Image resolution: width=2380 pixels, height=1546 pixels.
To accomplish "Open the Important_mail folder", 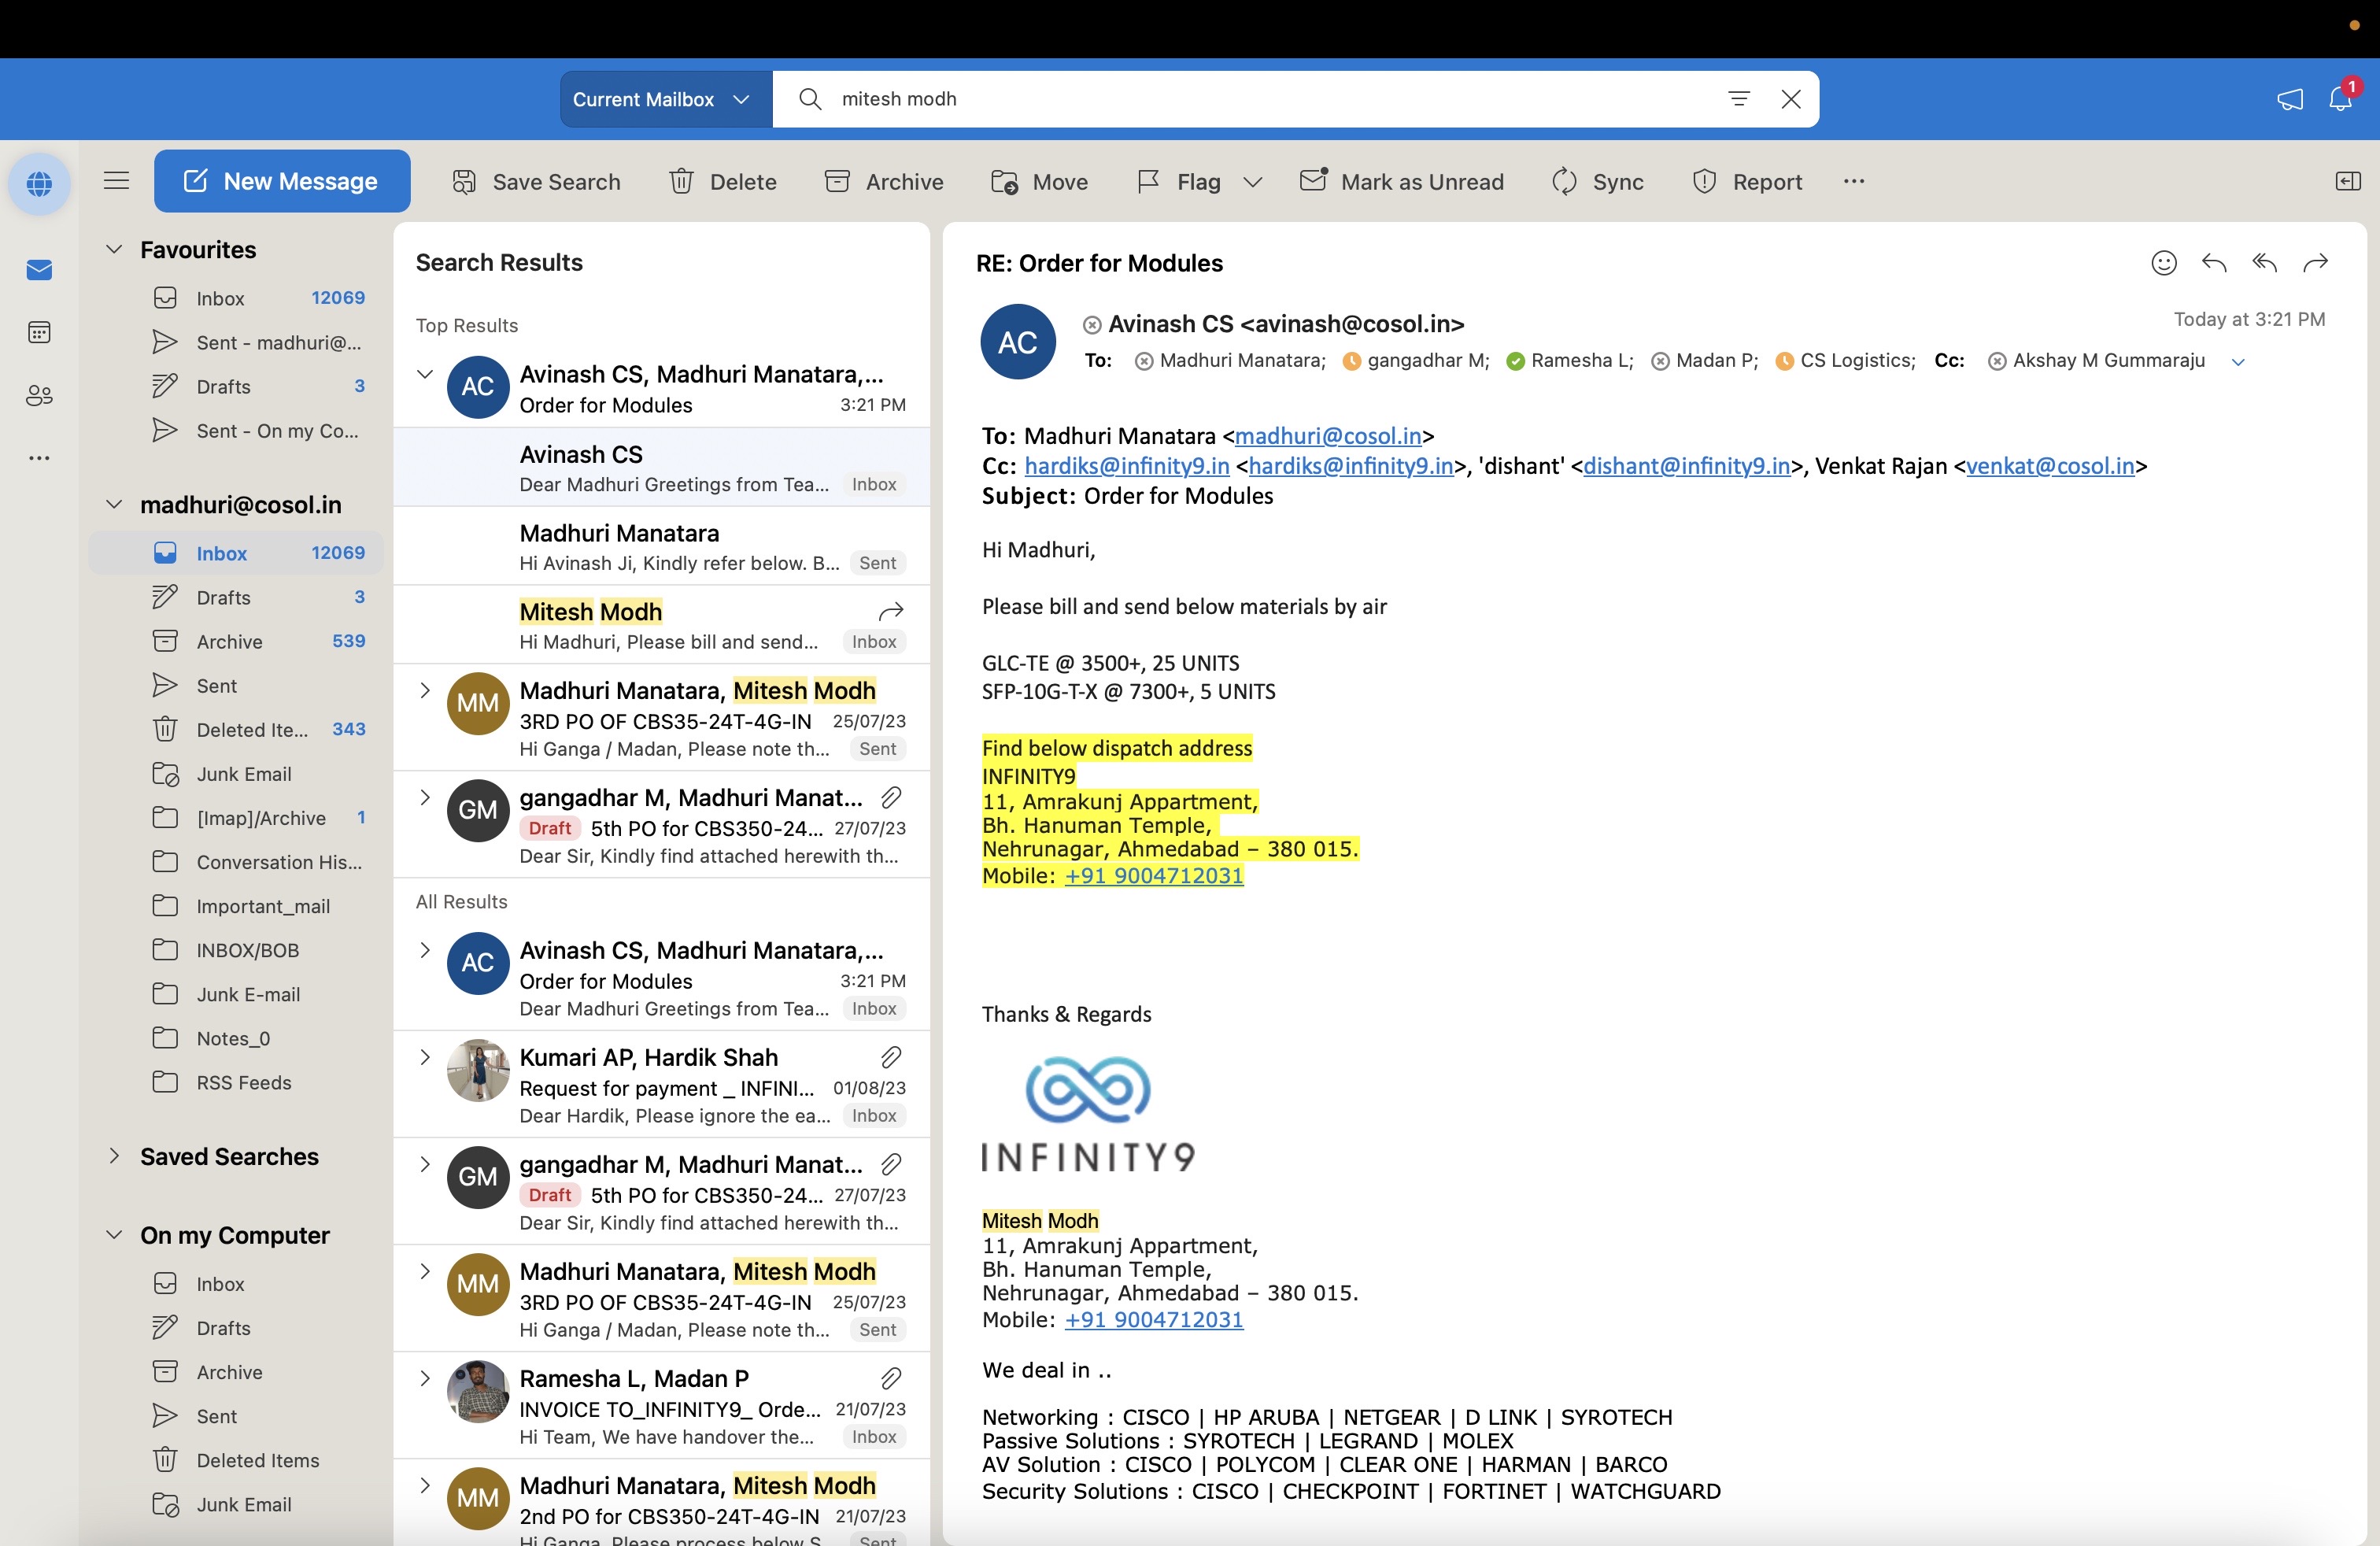I will [263, 906].
